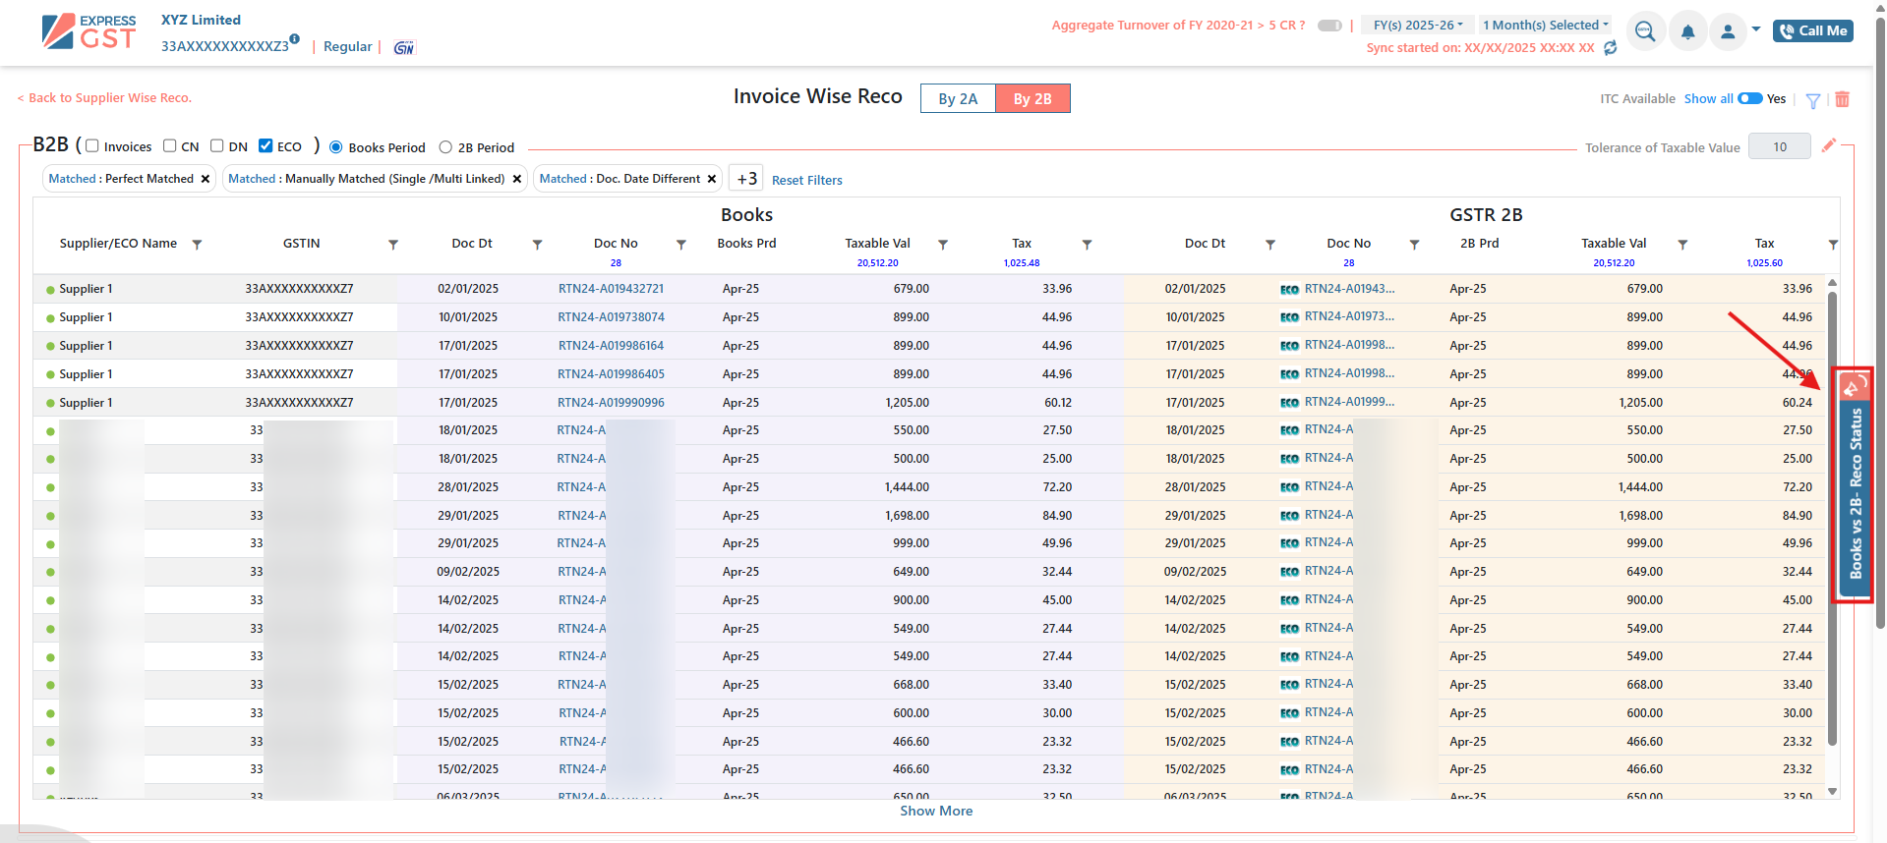Screen dimensions: 1887x843
Task: Toggle the Aggregate Turnover switch
Action: point(1329,26)
